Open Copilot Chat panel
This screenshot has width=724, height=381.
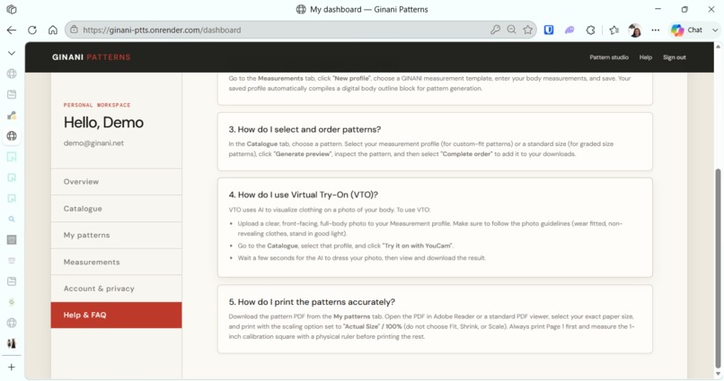click(687, 30)
